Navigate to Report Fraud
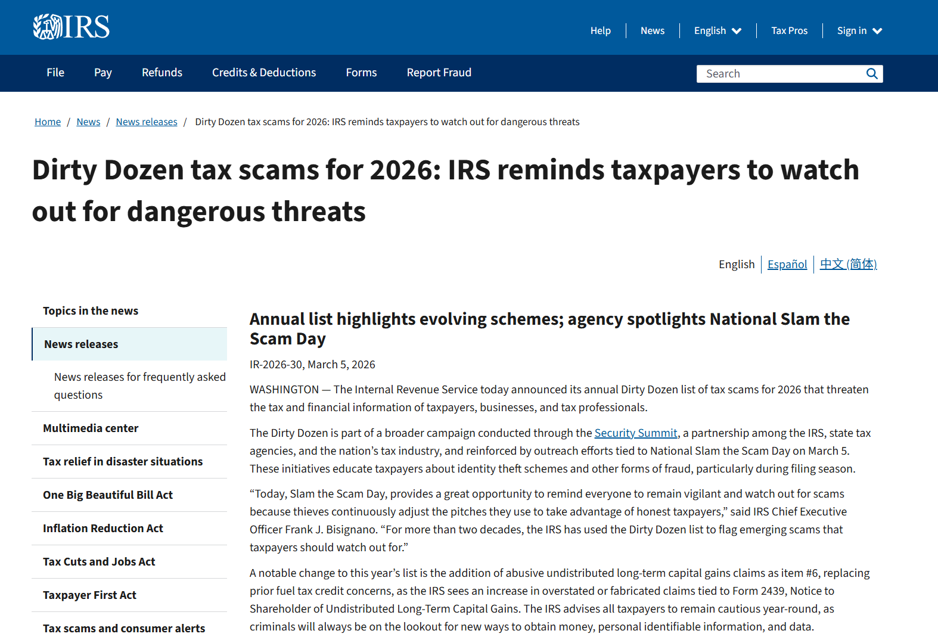 click(439, 73)
